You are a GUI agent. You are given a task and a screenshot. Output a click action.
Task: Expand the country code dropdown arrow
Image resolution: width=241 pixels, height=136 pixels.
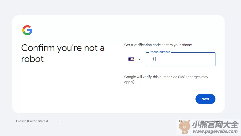tap(140, 59)
